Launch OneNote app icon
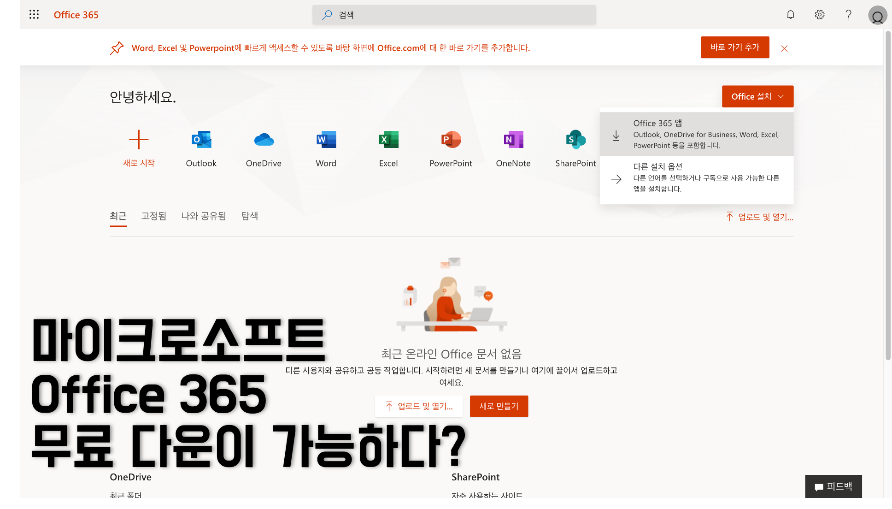Image resolution: width=892 pixels, height=509 pixels. click(513, 139)
